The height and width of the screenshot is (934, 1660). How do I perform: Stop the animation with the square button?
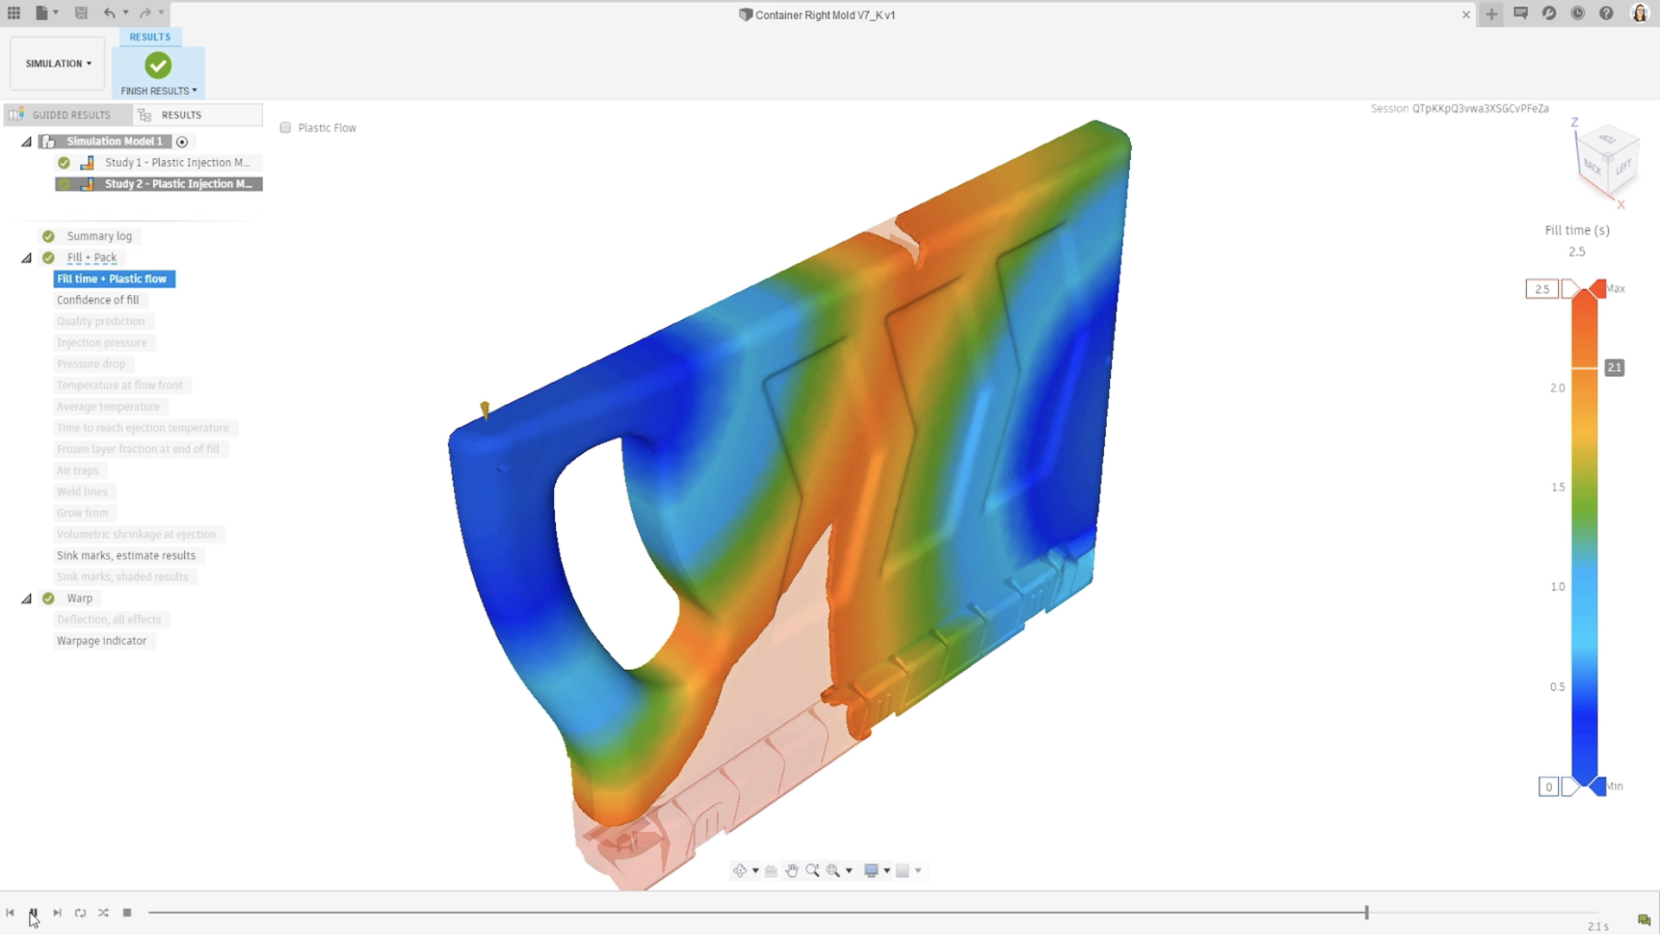127,912
